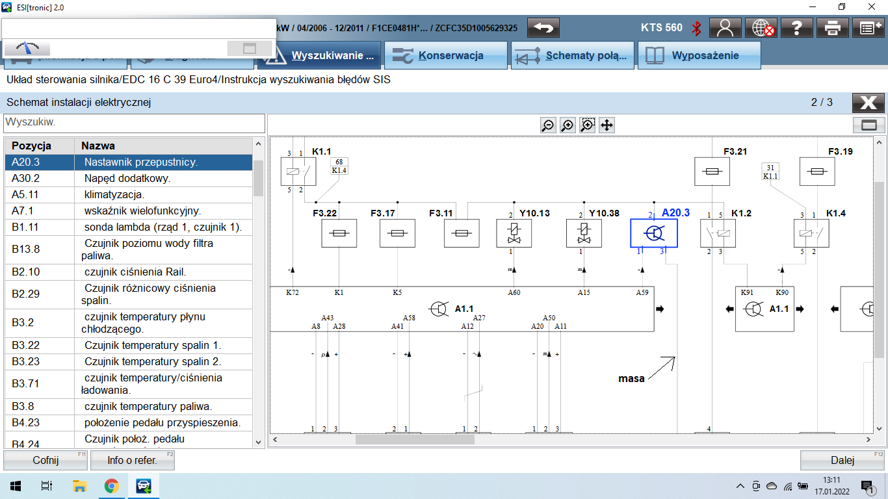Switch to the Wyposażenie tab
The height and width of the screenshot is (499, 888).
coord(699,56)
